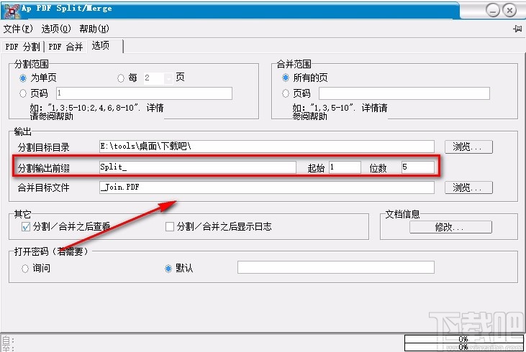
Task: Close the Ap PDF Split/Merge window
Action: point(510,10)
